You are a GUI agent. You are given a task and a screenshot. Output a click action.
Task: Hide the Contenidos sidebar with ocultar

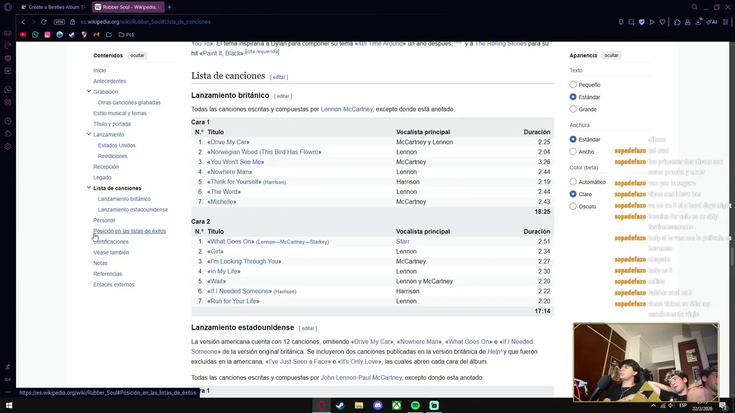point(137,56)
